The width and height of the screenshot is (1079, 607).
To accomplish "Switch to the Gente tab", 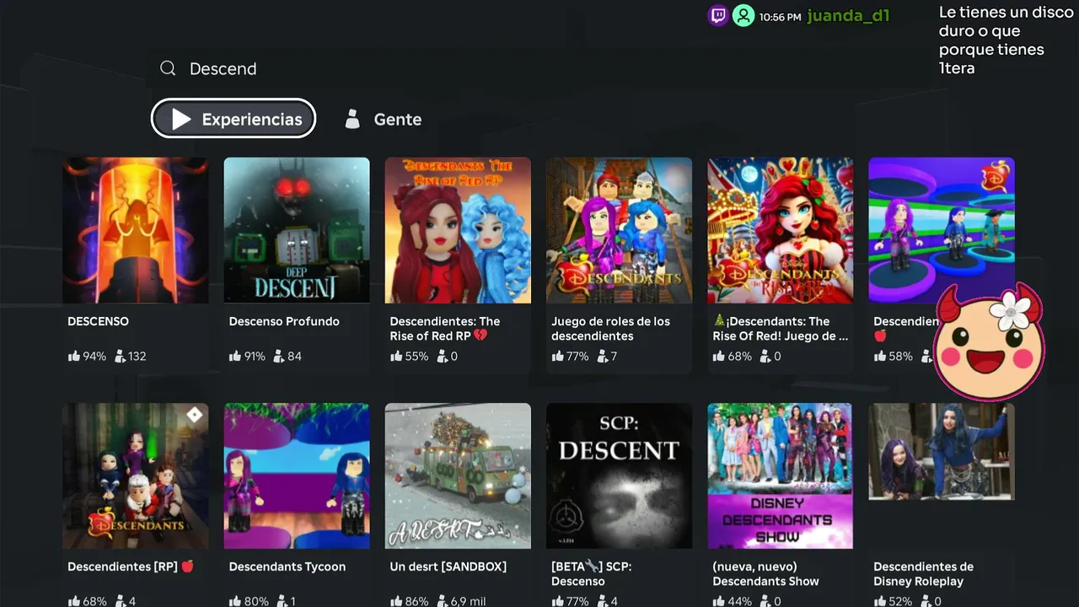I will [x=383, y=119].
